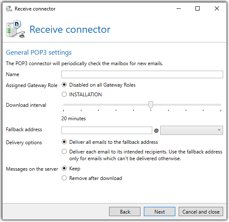Click Cancel and close button
This screenshot has width=229, height=222.
point(201,211)
